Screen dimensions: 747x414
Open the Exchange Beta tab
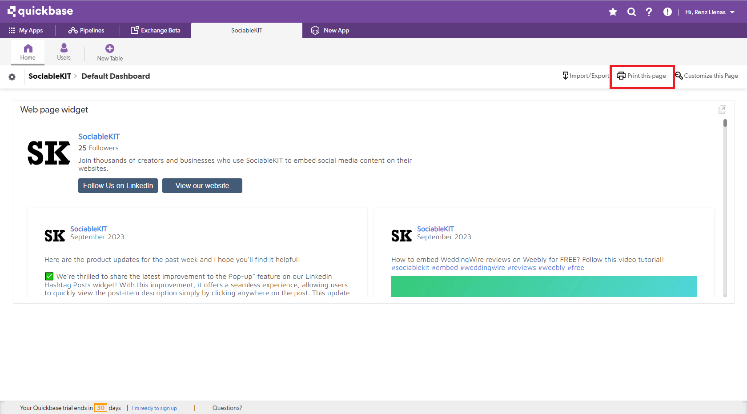coord(156,30)
